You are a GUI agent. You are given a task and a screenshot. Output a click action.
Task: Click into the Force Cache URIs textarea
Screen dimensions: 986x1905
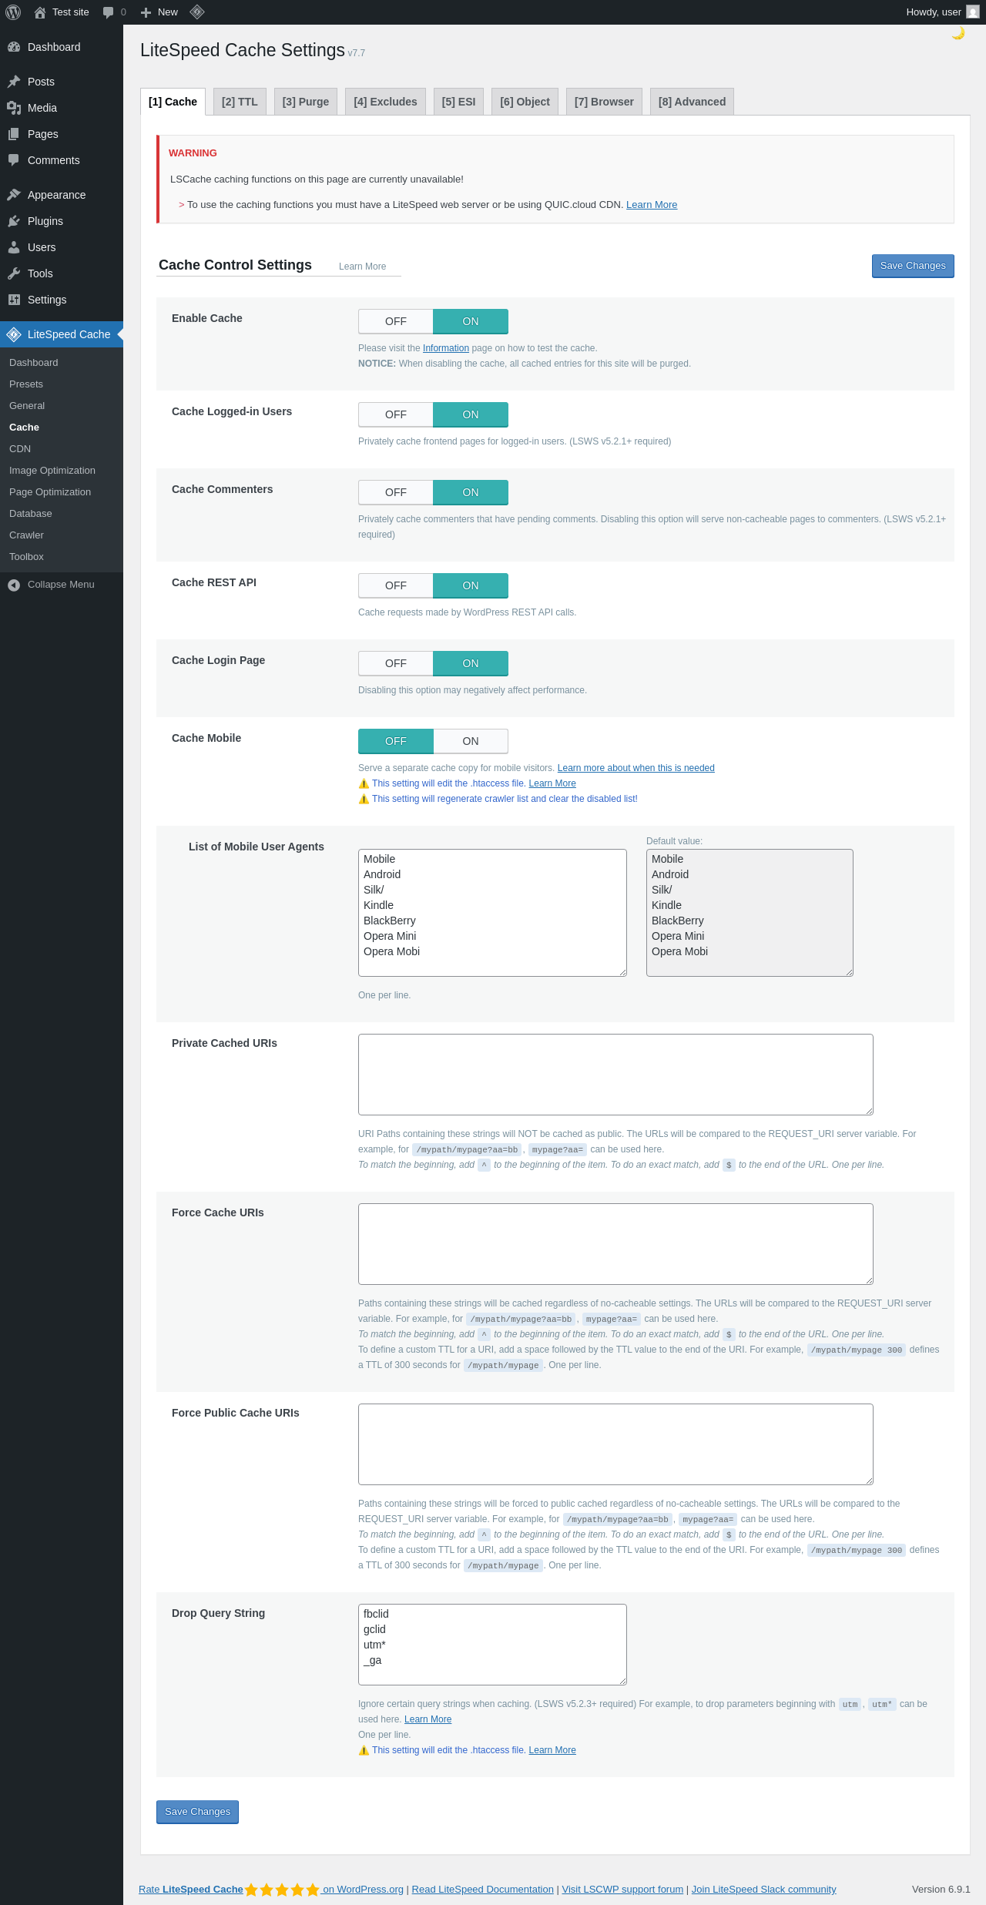pyautogui.click(x=615, y=1244)
